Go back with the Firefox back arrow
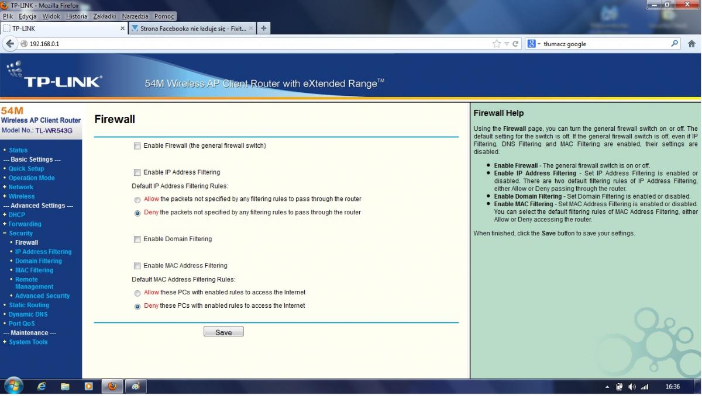702x396 pixels. 9,44
